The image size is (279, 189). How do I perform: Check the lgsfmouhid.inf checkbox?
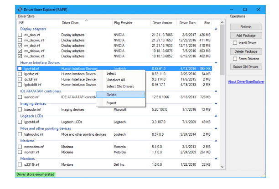tap(20, 134)
